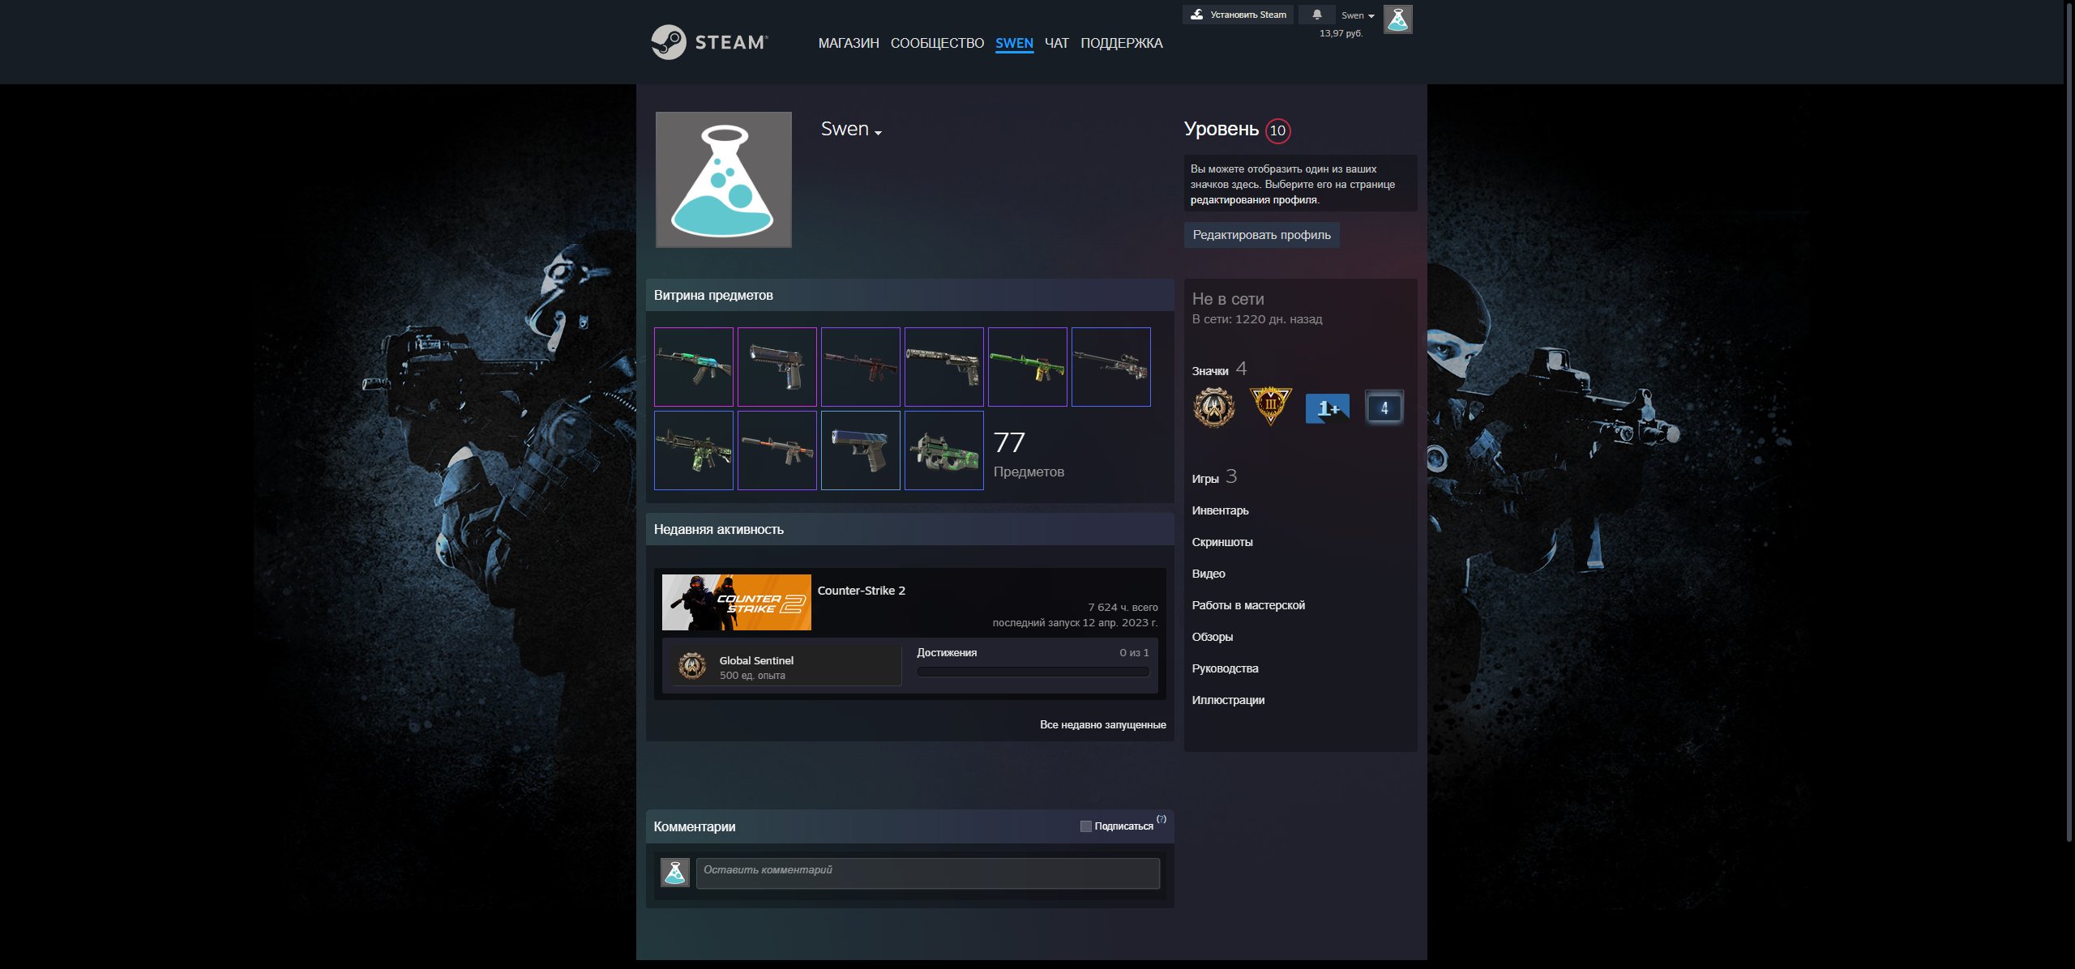Image resolution: width=2075 pixels, height=969 pixels.
Task: Open the blue-green AK-47 showcase item
Action: pos(694,367)
